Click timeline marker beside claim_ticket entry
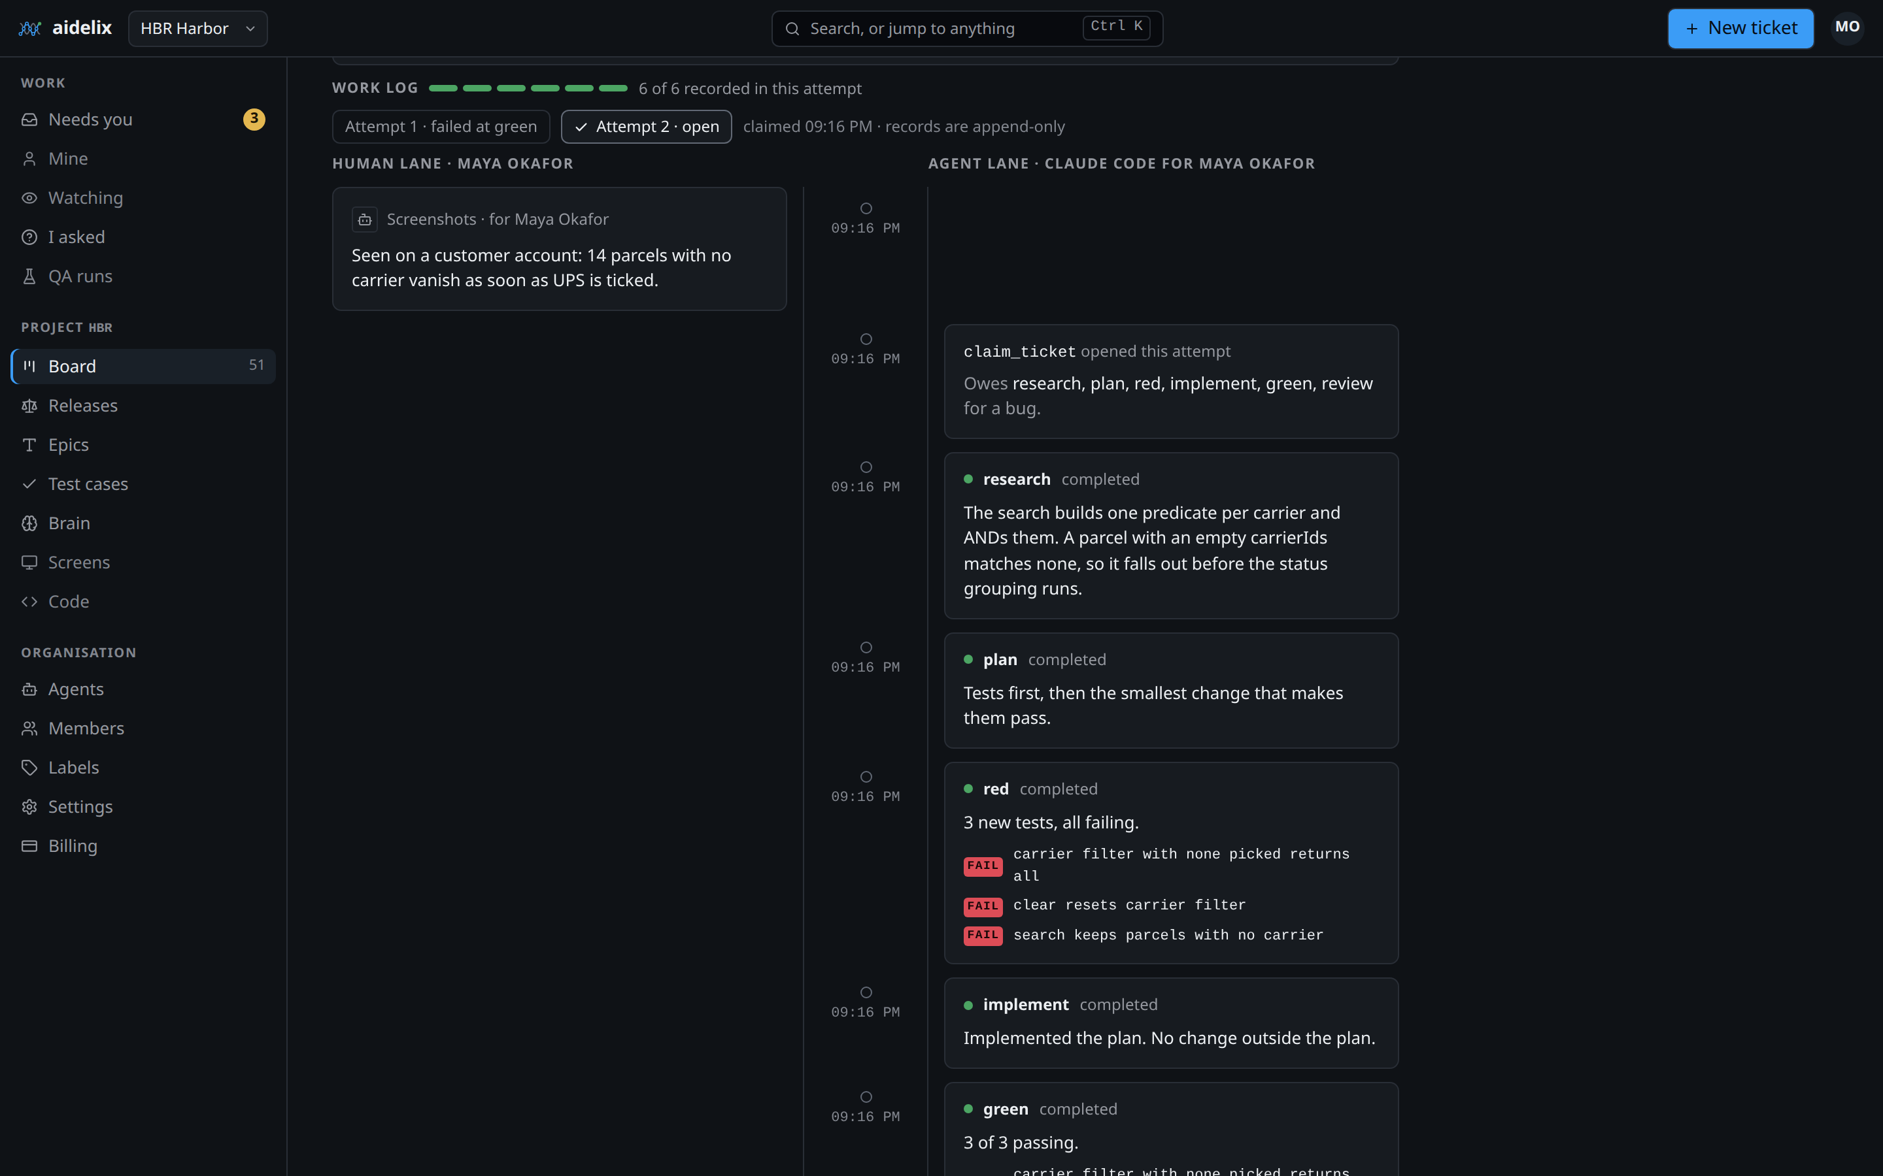 (x=866, y=339)
